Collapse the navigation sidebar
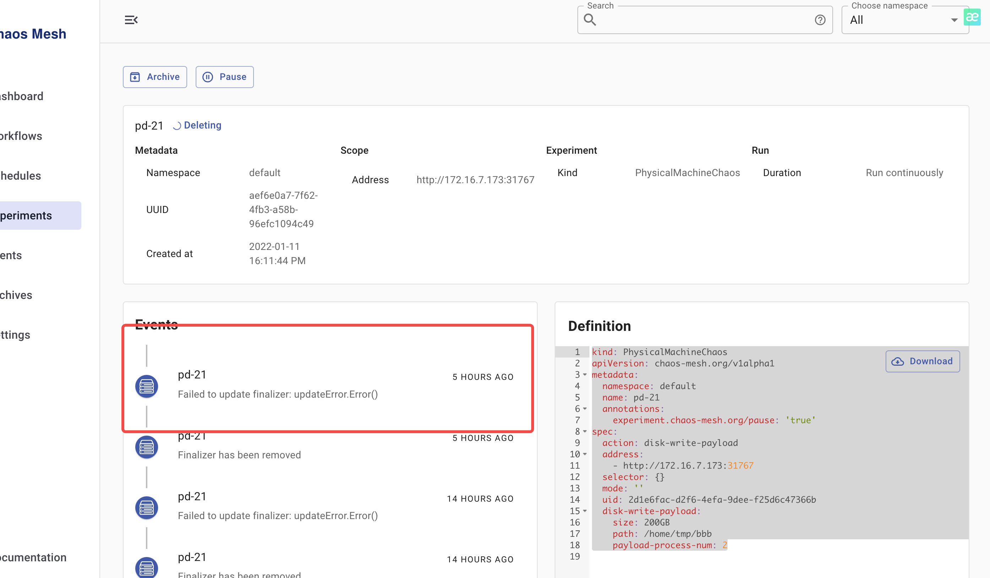The height and width of the screenshot is (578, 990). tap(131, 20)
